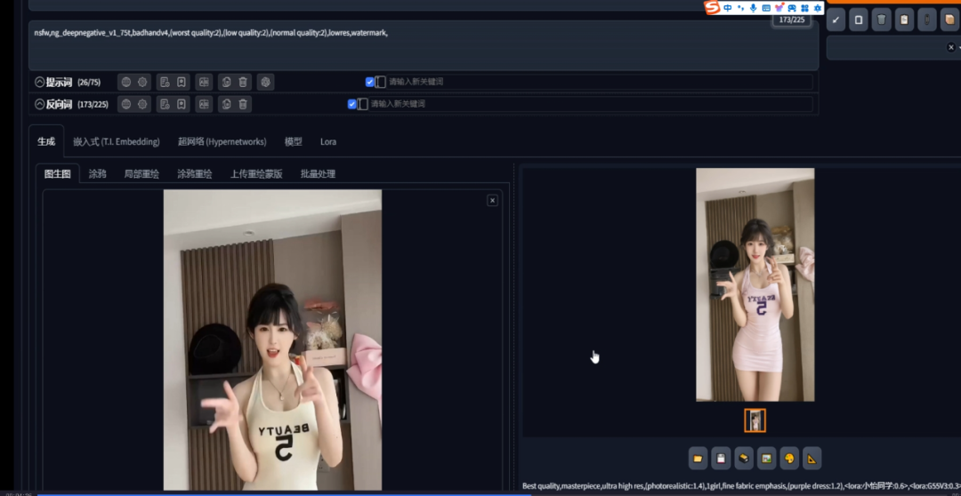
Task: Collapse the 提示词 section with its chevron
Action: pyautogui.click(x=40, y=82)
